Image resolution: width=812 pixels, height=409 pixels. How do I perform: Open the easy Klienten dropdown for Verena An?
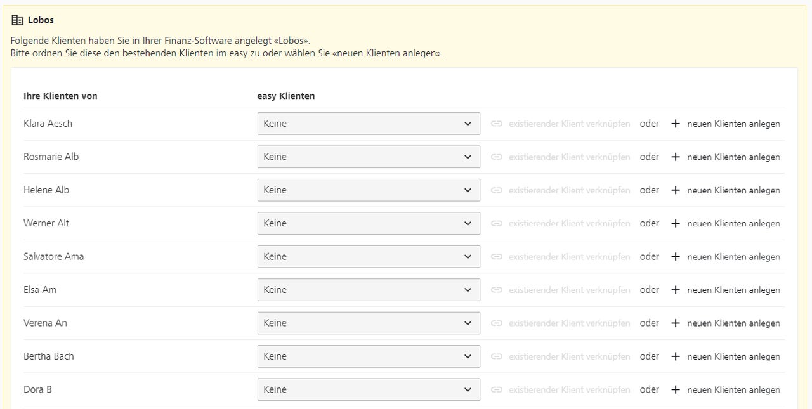point(369,323)
